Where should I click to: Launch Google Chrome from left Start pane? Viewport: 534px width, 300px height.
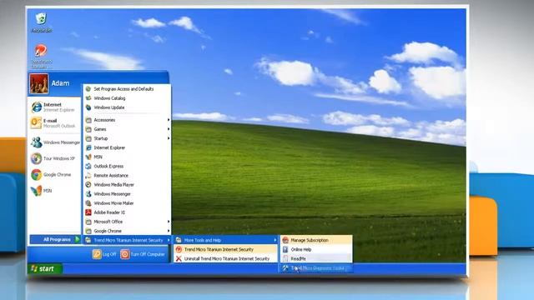(x=54, y=175)
